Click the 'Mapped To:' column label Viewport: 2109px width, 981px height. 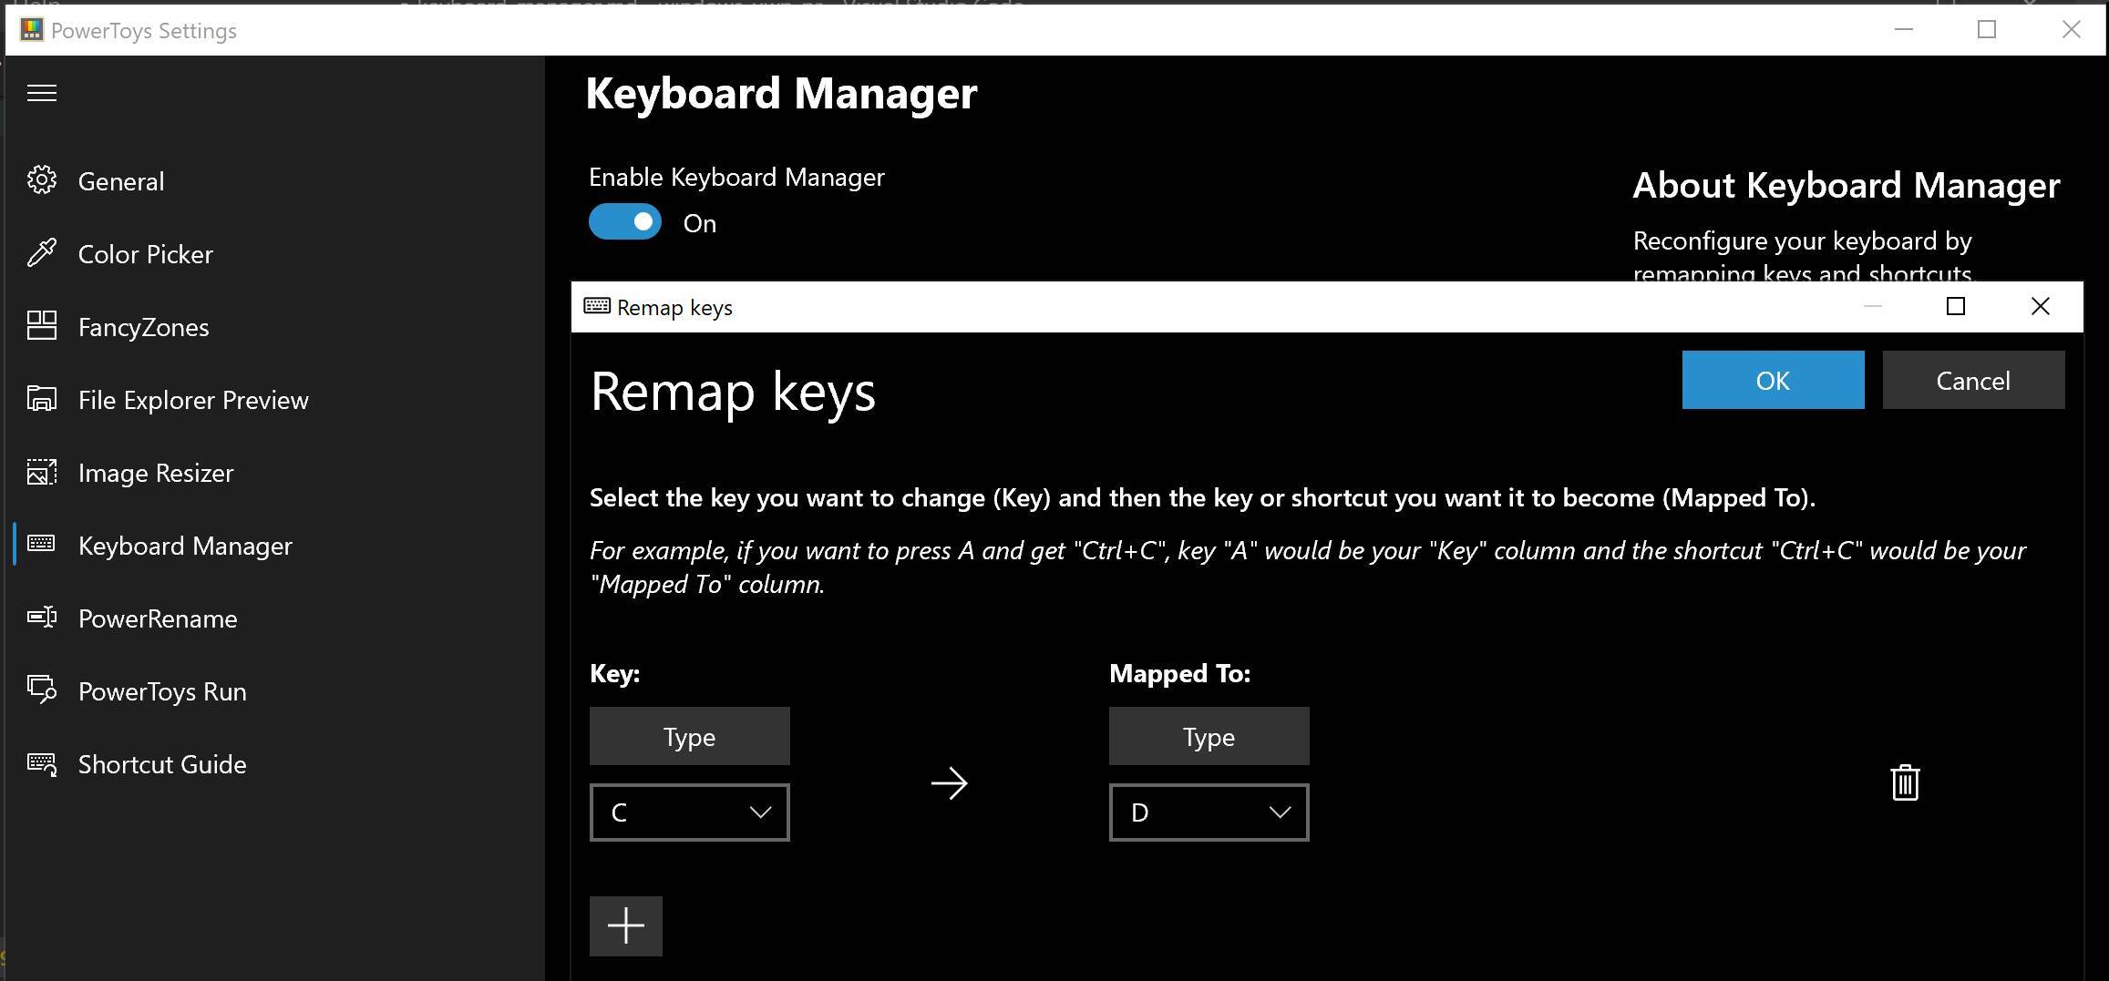pos(1179,673)
